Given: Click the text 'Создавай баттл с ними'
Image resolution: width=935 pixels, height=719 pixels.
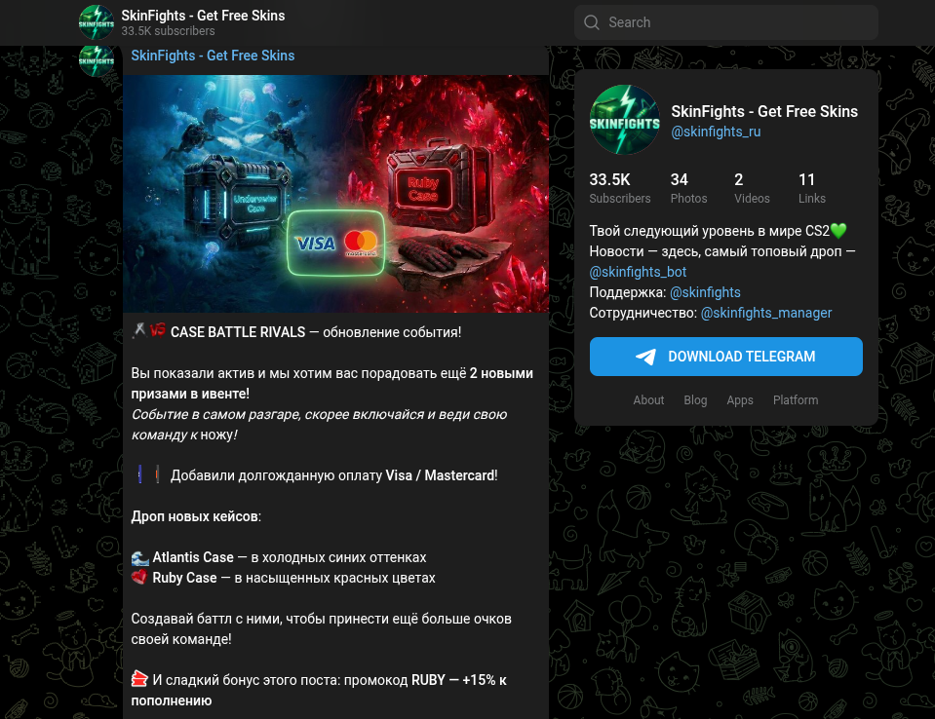Looking at the screenshot, I should (207, 619).
